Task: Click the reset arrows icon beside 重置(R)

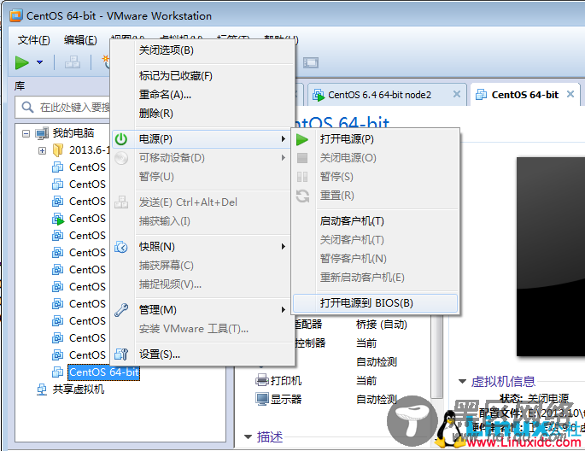Action: [302, 196]
